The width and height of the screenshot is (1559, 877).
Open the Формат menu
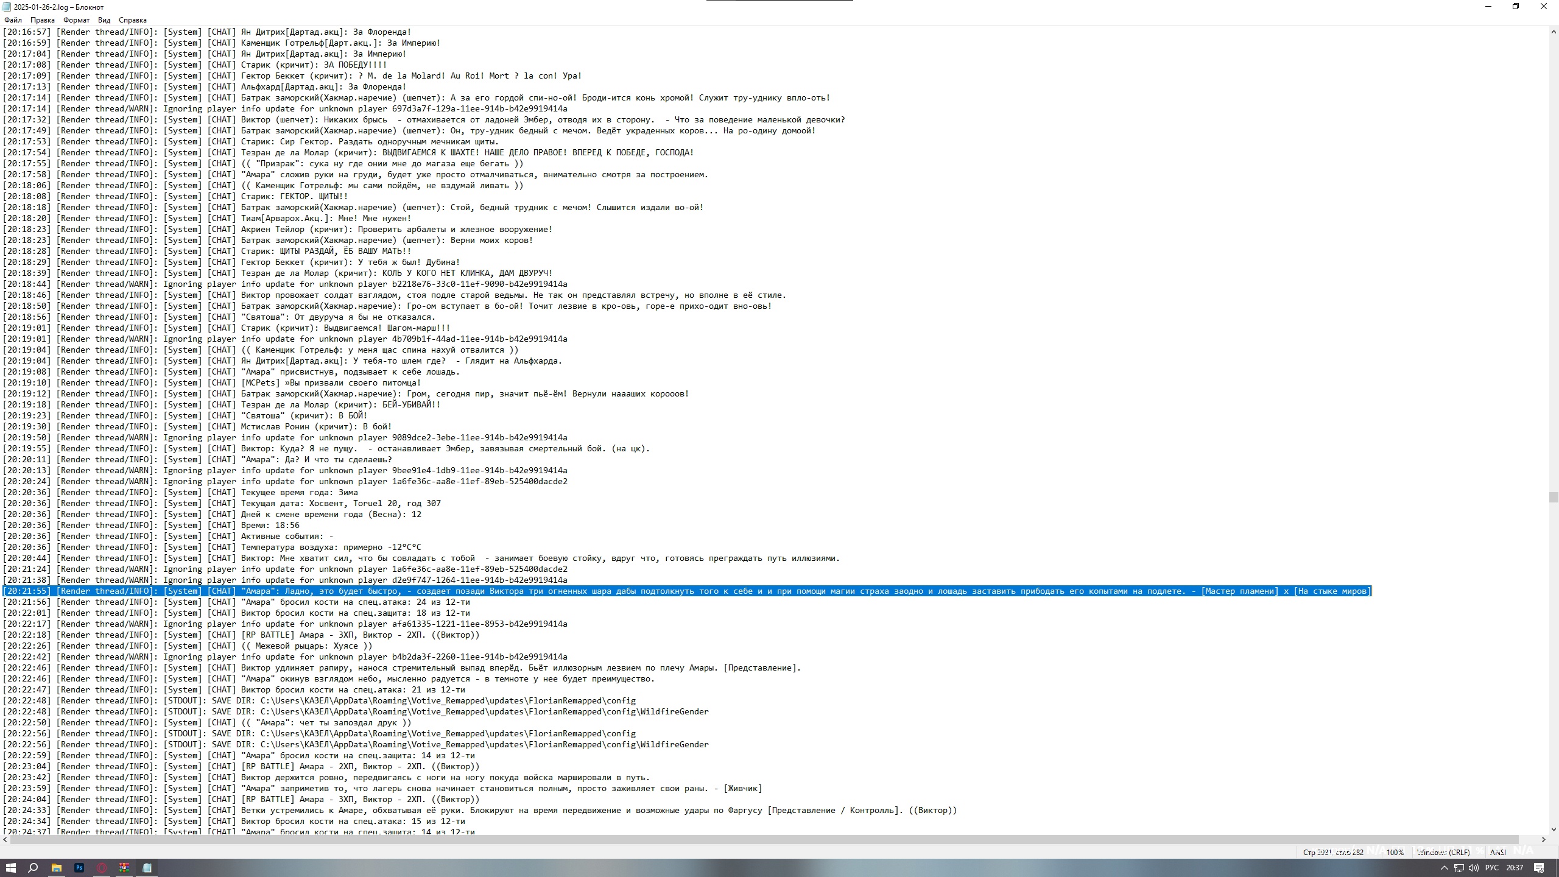click(76, 20)
